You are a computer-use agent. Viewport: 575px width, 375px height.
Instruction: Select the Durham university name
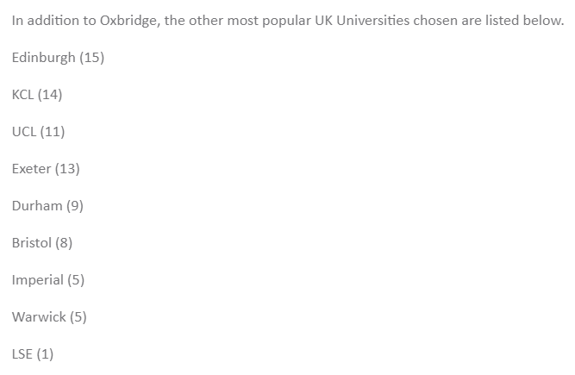[x=36, y=206]
